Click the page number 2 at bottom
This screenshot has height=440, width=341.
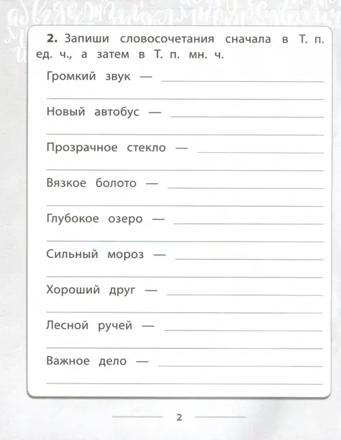(179, 417)
